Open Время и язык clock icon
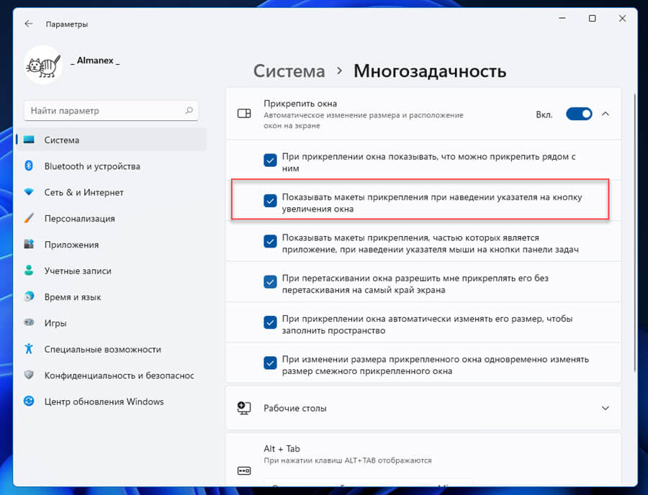648x495 pixels. (29, 296)
